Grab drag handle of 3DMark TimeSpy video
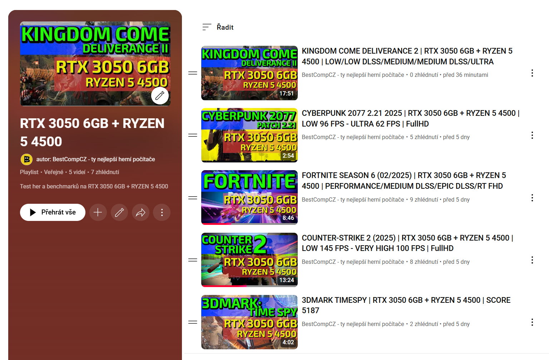This screenshot has height=360, width=549. tap(193, 322)
